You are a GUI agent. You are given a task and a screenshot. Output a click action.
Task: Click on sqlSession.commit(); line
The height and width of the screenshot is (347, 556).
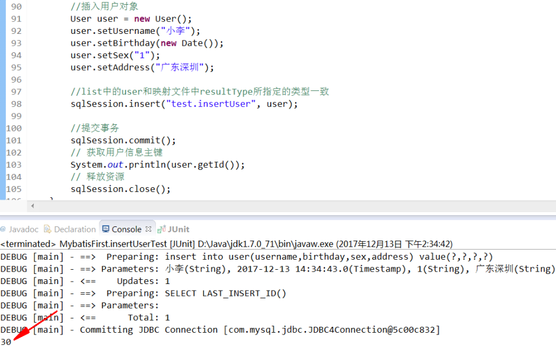[123, 141]
